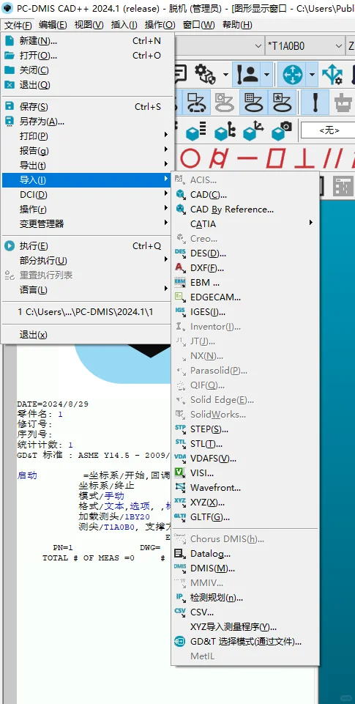Choose 保存(S) menu item
Screen dimensions: 355x704
click(x=87, y=107)
